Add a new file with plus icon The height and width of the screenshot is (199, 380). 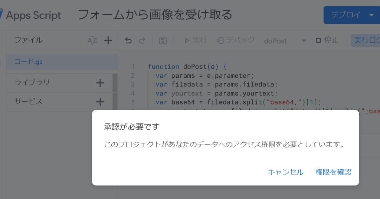(x=108, y=40)
